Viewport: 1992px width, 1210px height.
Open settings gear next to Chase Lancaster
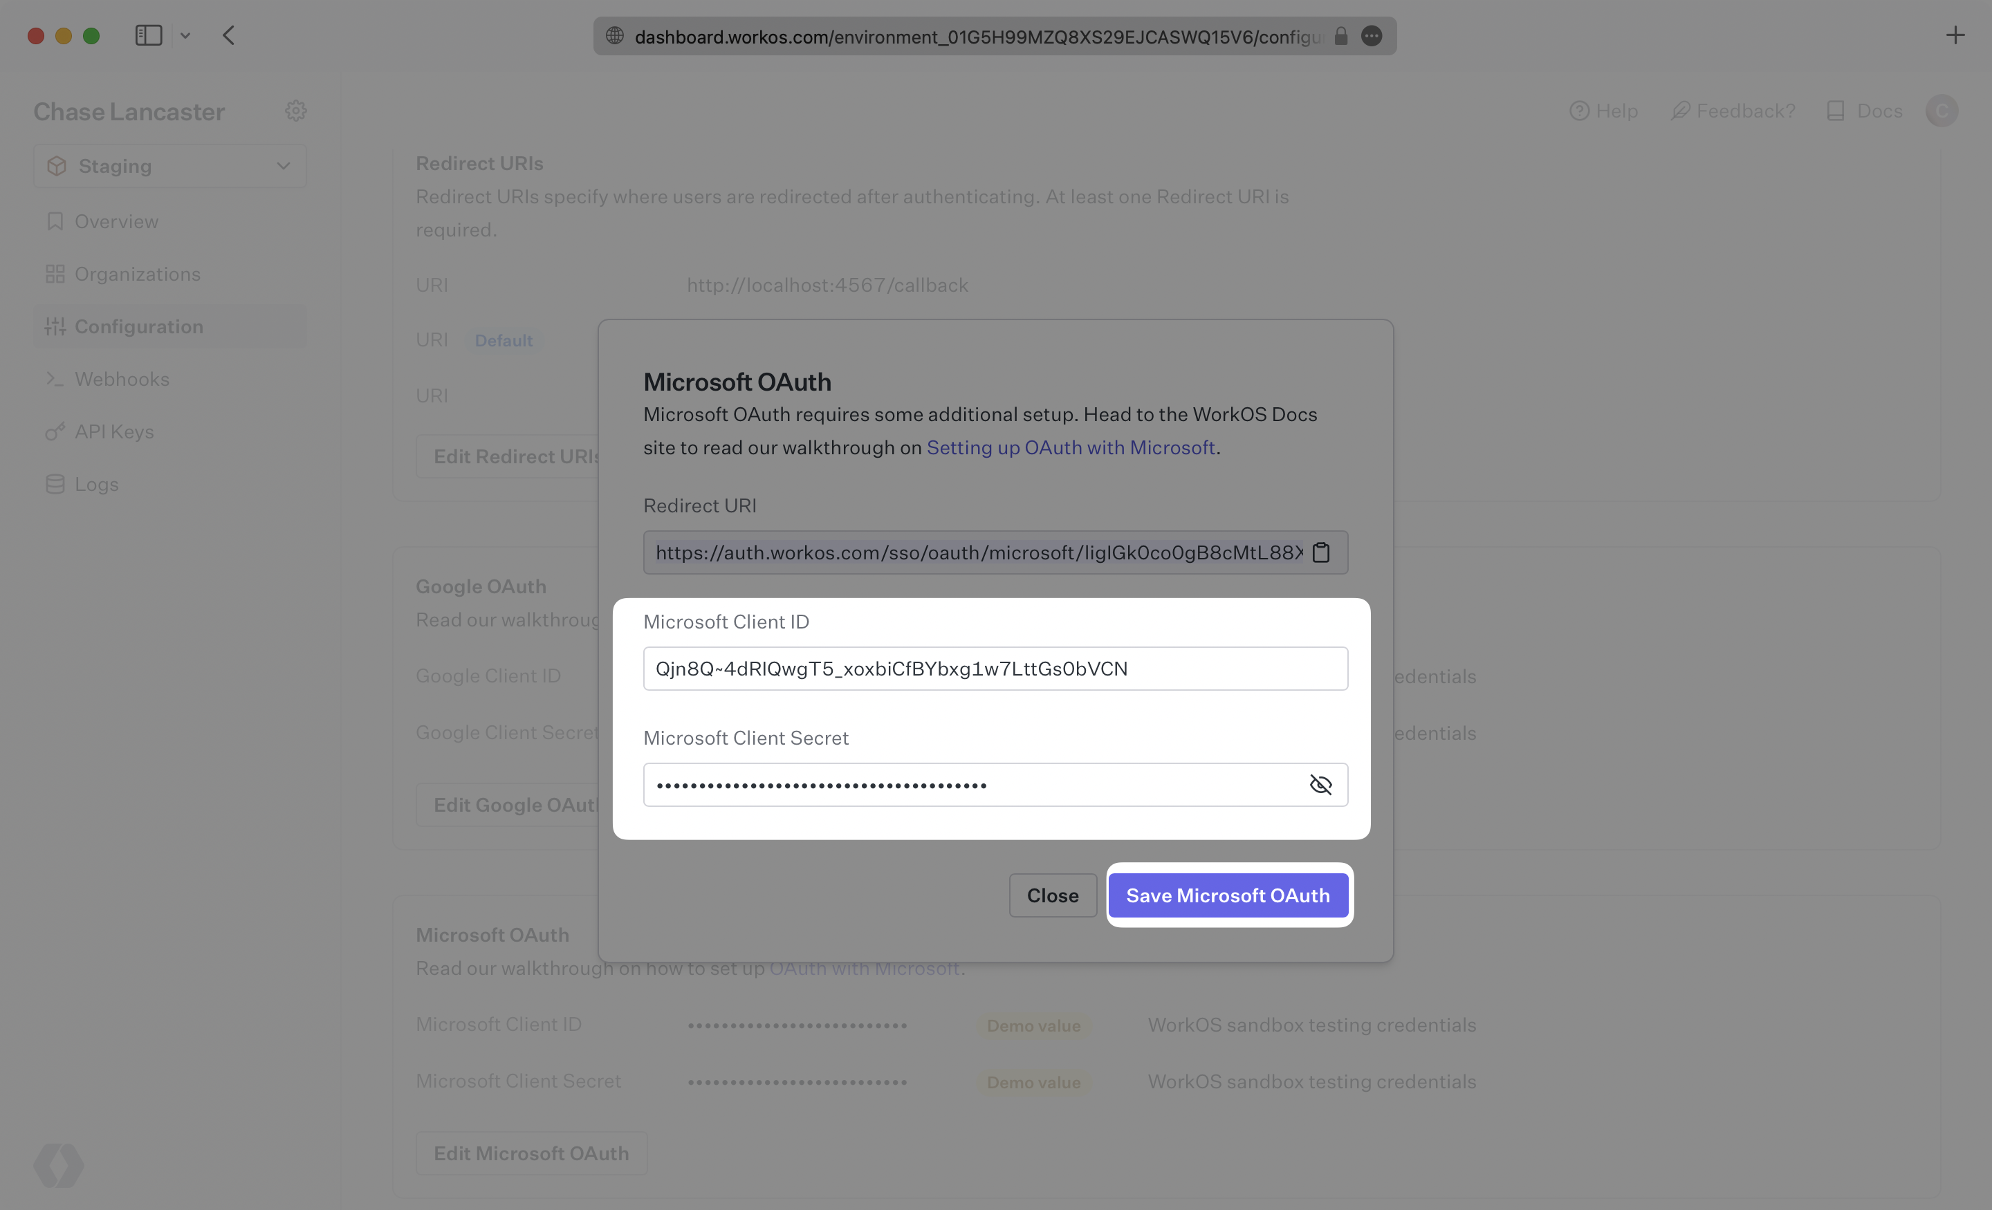coord(296,111)
